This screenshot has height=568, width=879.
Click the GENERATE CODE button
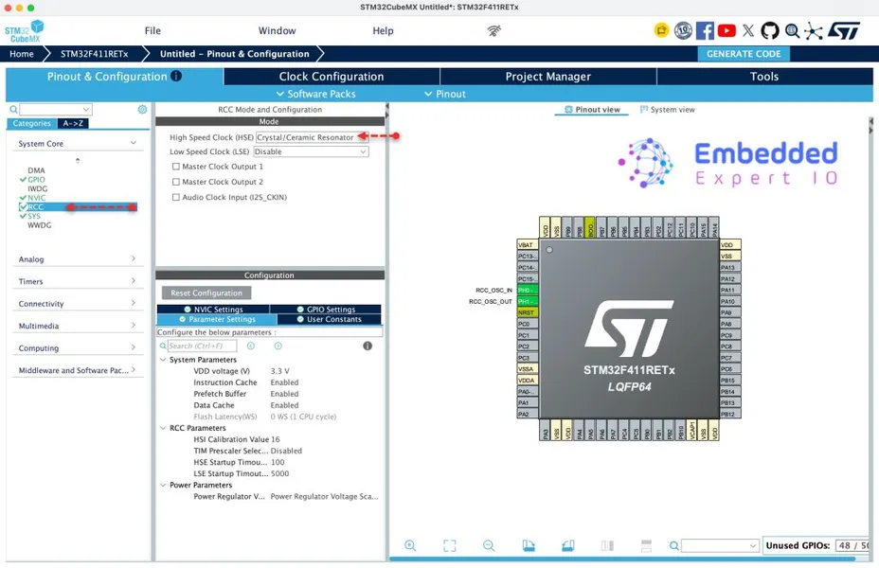click(x=744, y=54)
